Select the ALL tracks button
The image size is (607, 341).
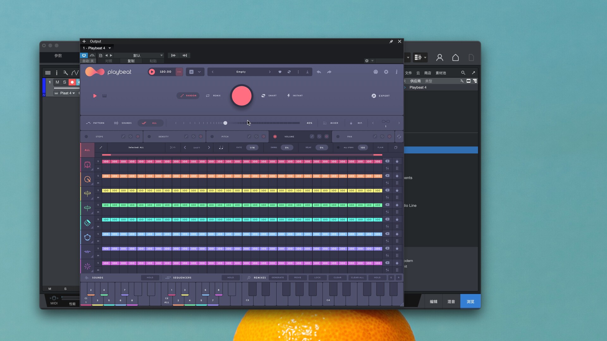coord(87,150)
